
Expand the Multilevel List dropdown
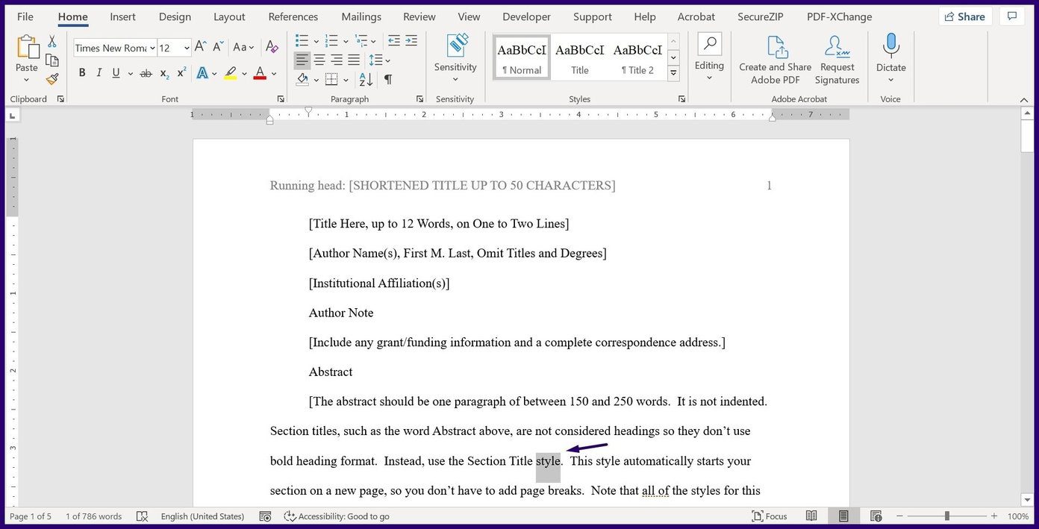click(375, 41)
